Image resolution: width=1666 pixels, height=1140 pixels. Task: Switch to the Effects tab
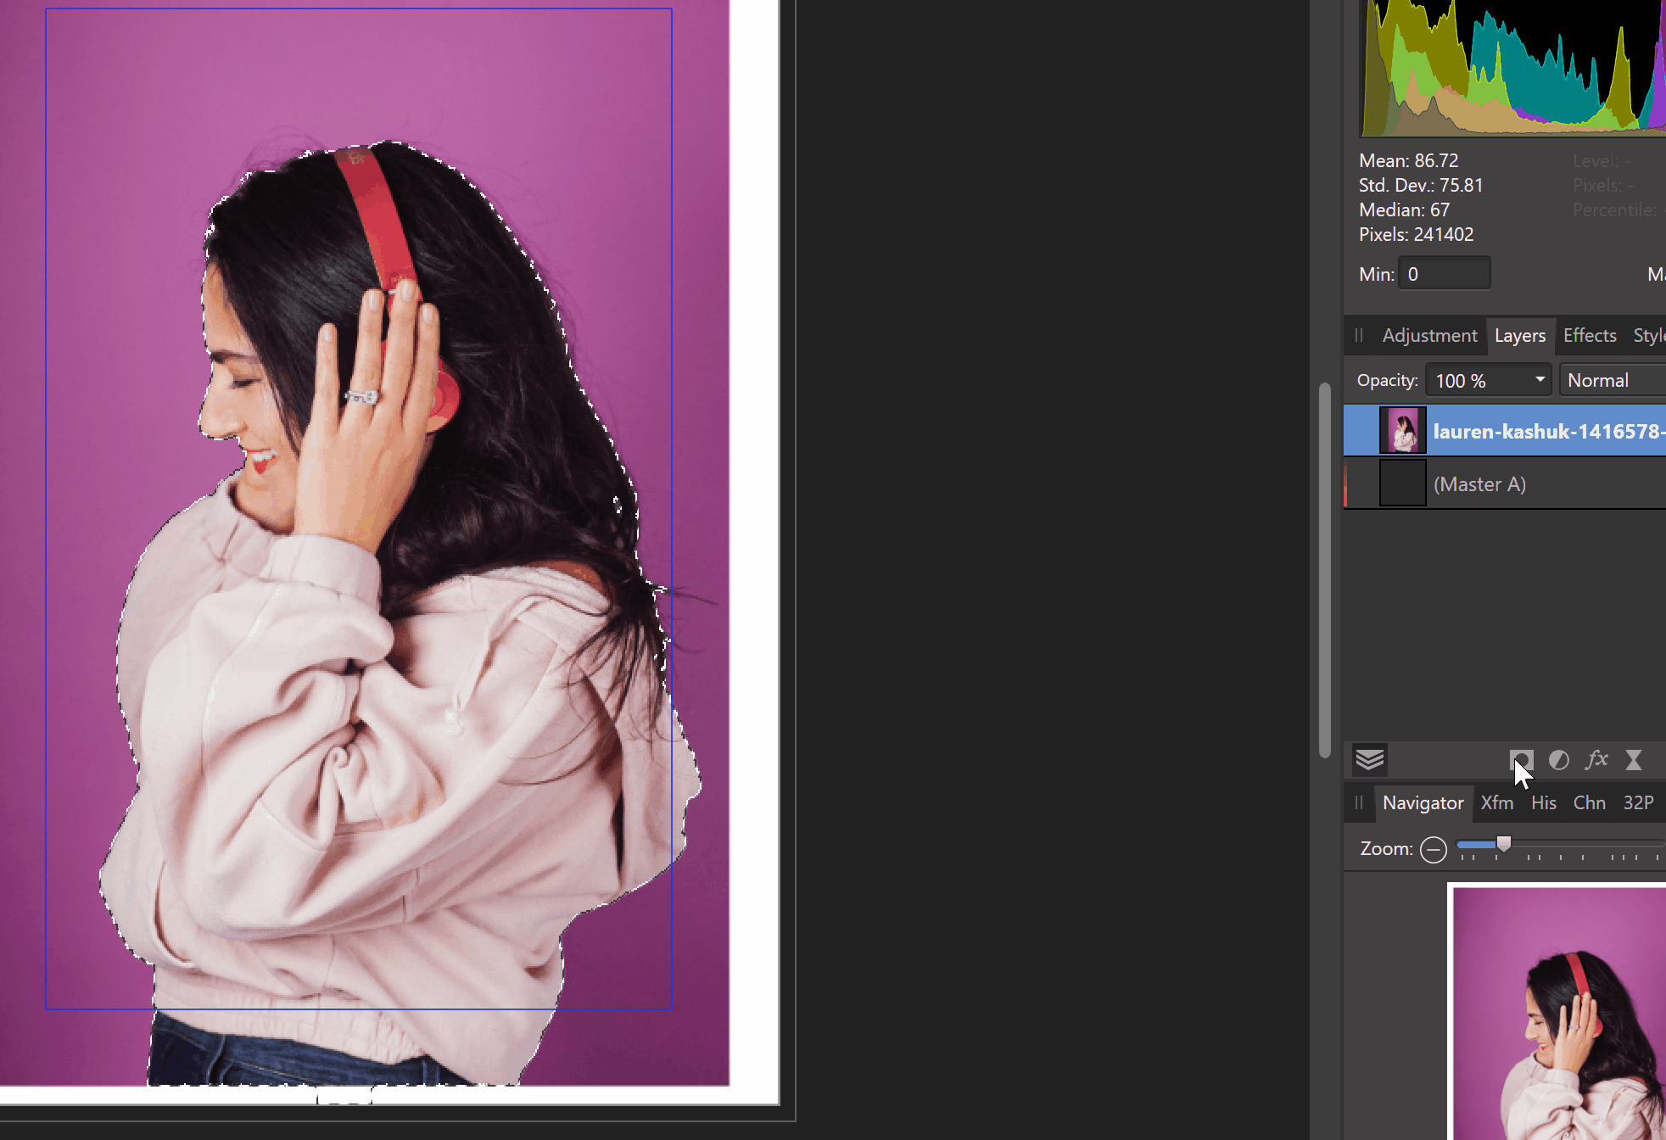tap(1589, 335)
